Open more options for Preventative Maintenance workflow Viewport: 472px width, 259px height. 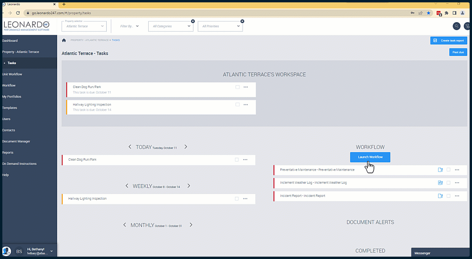457,170
